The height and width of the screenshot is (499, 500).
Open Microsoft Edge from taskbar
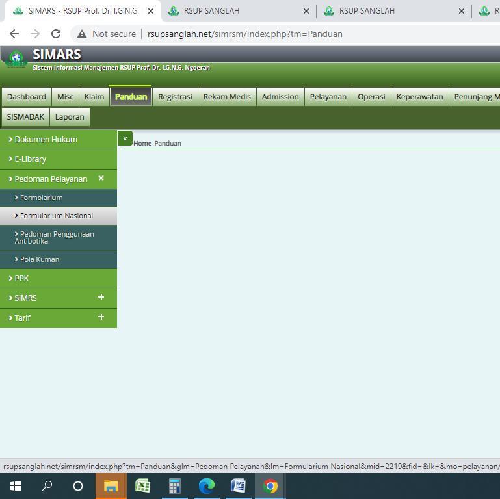pos(207,486)
